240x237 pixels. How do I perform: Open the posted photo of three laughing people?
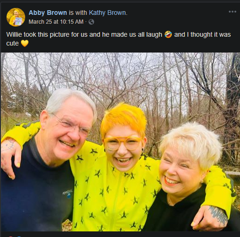[120, 142]
